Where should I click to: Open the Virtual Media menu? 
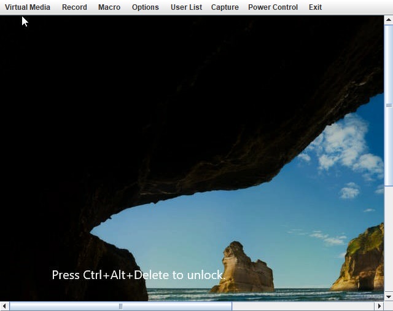click(x=28, y=7)
